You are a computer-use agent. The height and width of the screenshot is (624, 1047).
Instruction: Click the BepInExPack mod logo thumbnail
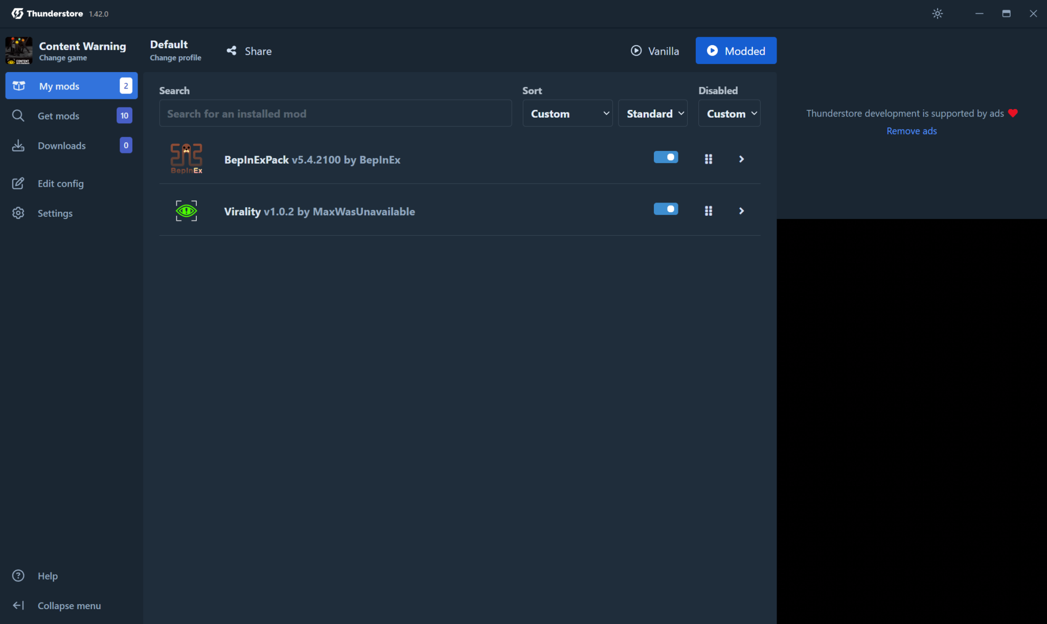pyautogui.click(x=186, y=159)
